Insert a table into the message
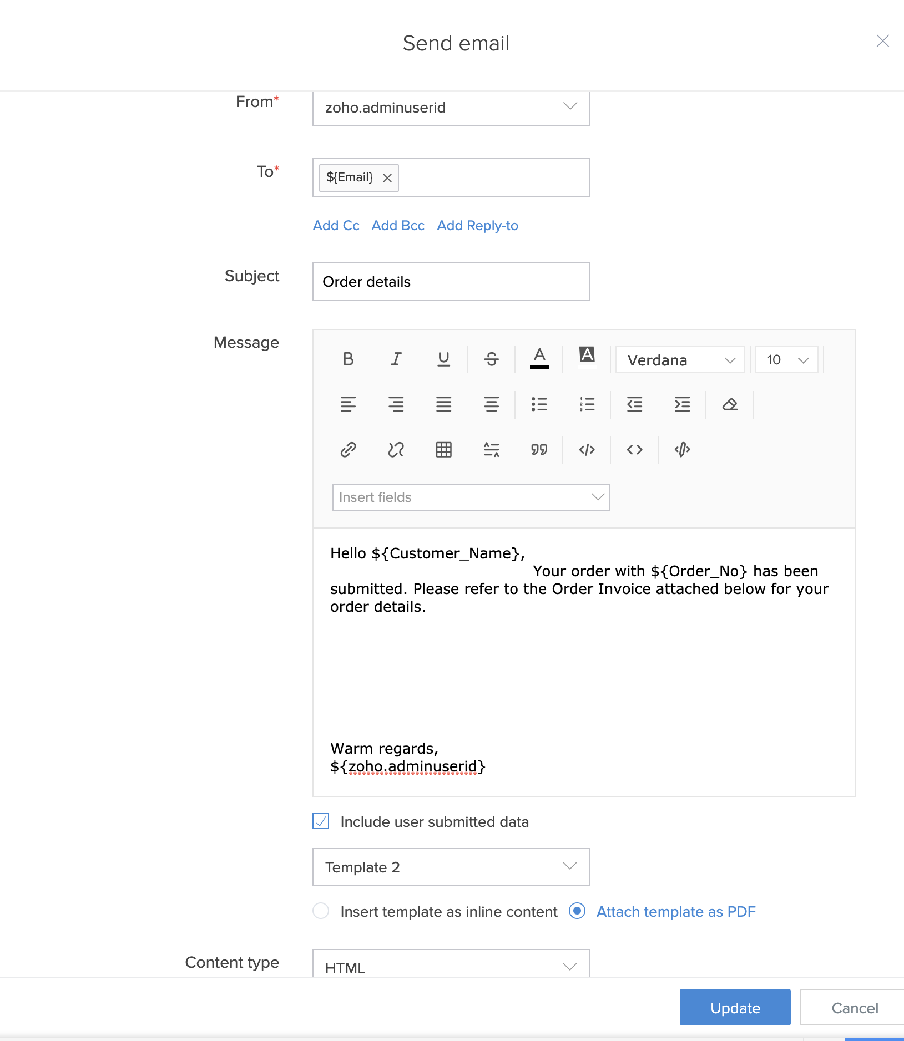Image resolution: width=904 pixels, height=1041 pixels. point(443,449)
